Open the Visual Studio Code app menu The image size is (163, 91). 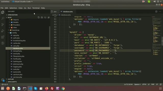pos(22,2)
